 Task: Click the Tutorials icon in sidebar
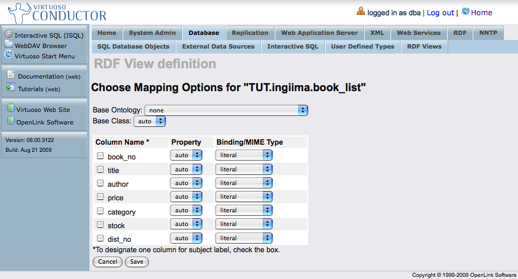(x=11, y=88)
